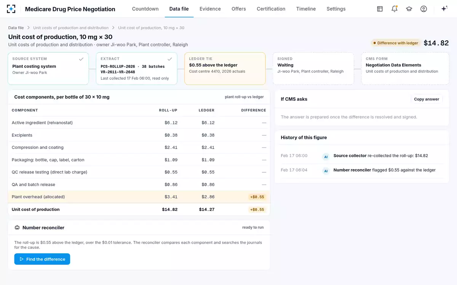The width and height of the screenshot is (457, 285).
Task: Switch to the Countdown tab
Action: point(145,9)
